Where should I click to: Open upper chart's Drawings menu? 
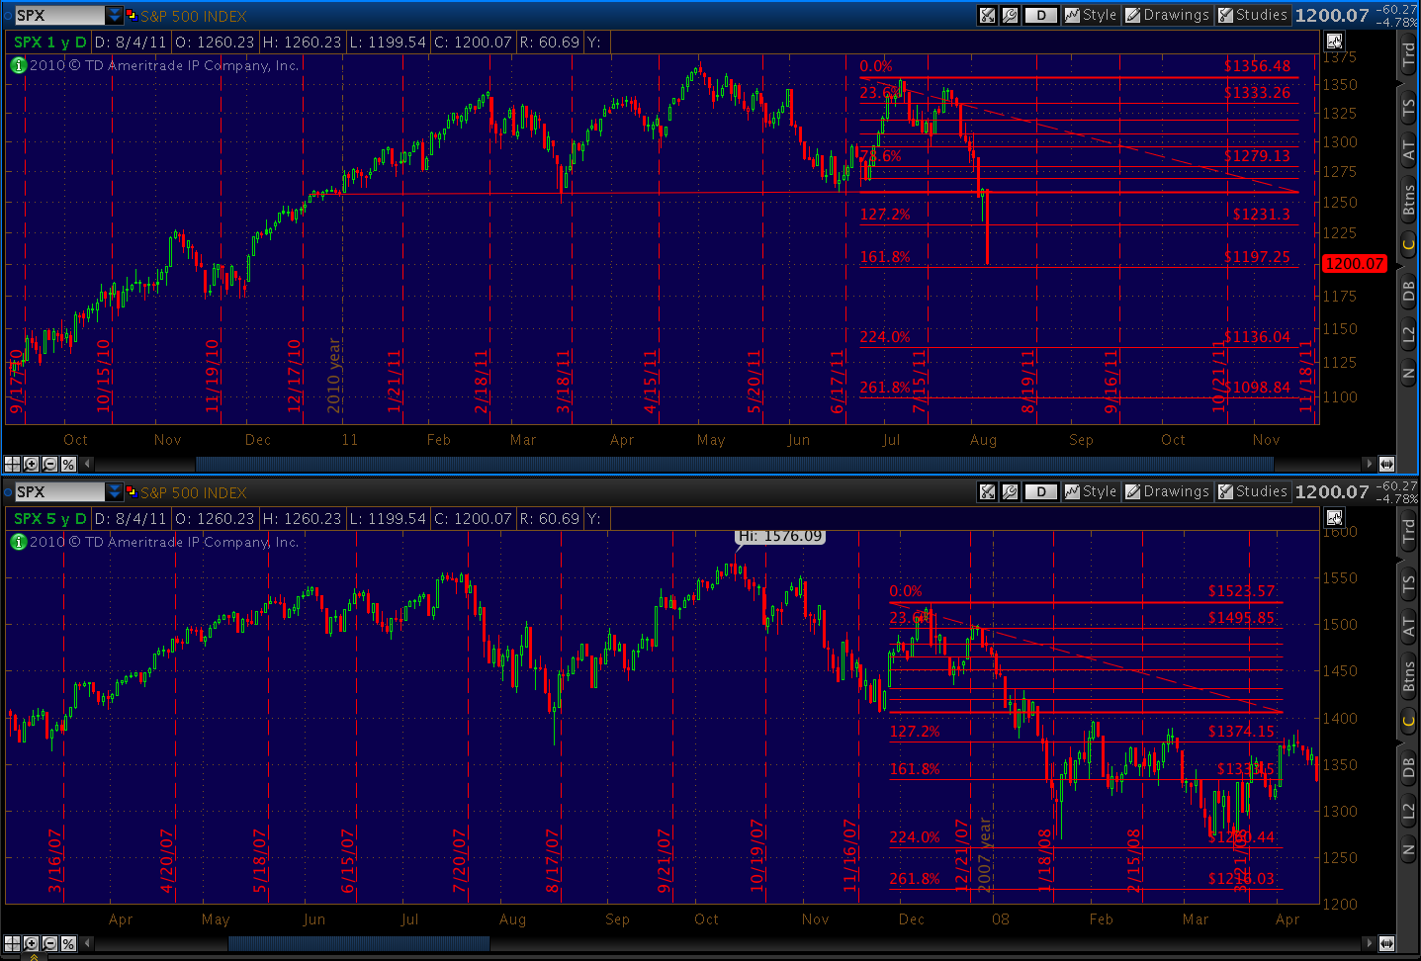[x=1167, y=15]
